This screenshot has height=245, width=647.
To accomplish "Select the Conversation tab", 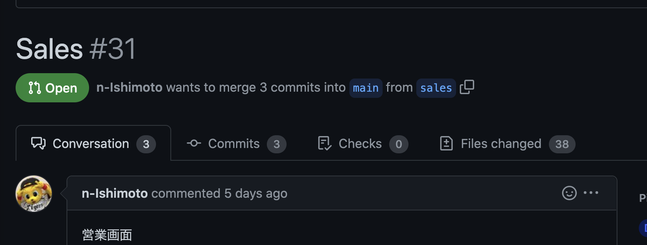I will pyautogui.click(x=93, y=143).
